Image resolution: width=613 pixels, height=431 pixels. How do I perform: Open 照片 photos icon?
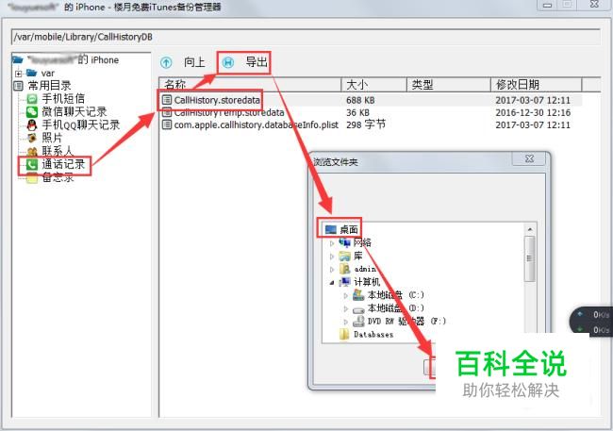pyautogui.click(x=32, y=138)
